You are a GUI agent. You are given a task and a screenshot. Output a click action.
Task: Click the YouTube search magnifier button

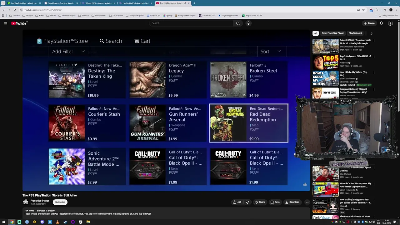tap(238, 23)
